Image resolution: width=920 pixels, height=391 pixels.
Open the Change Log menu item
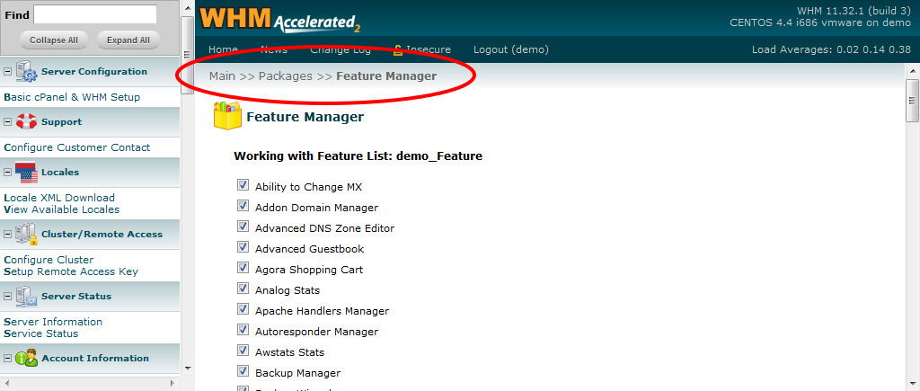click(x=341, y=49)
